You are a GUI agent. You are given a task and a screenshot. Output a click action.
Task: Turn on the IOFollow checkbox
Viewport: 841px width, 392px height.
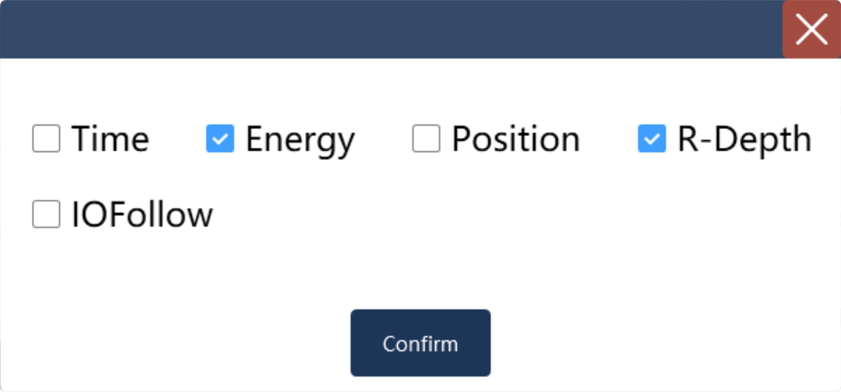[46, 214]
